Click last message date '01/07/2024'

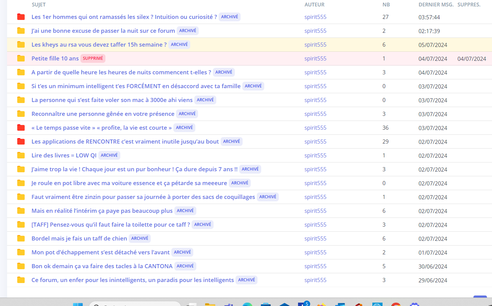click(433, 253)
